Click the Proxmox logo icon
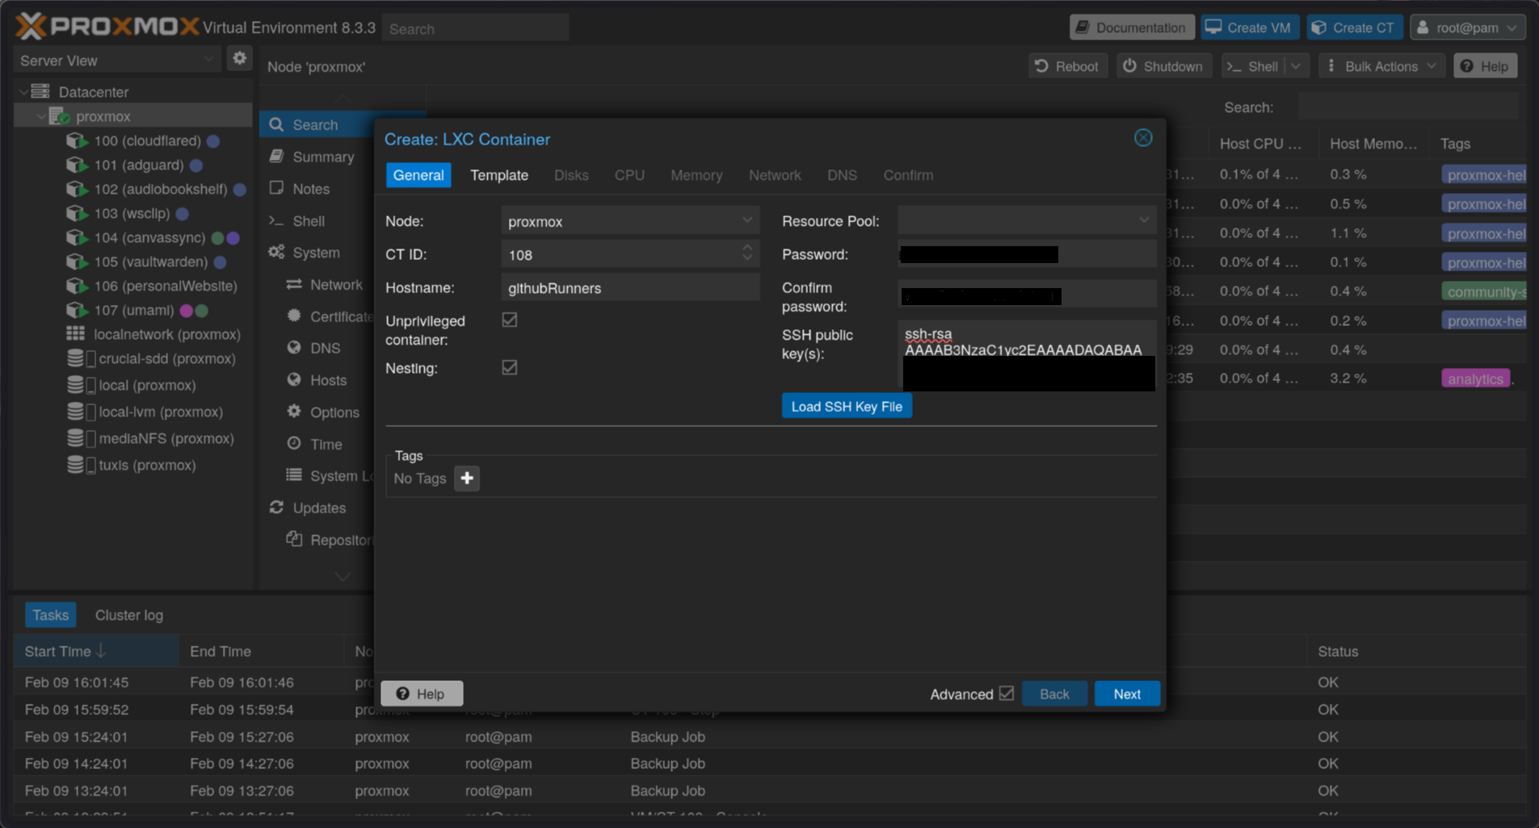1539x828 pixels. (x=31, y=27)
